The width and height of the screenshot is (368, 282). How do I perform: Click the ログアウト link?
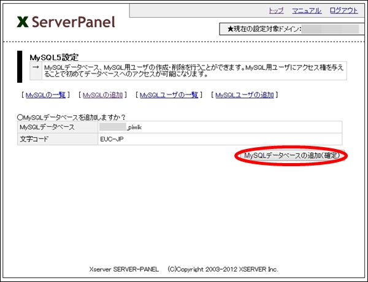pyautogui.click(x=343, y=10)
